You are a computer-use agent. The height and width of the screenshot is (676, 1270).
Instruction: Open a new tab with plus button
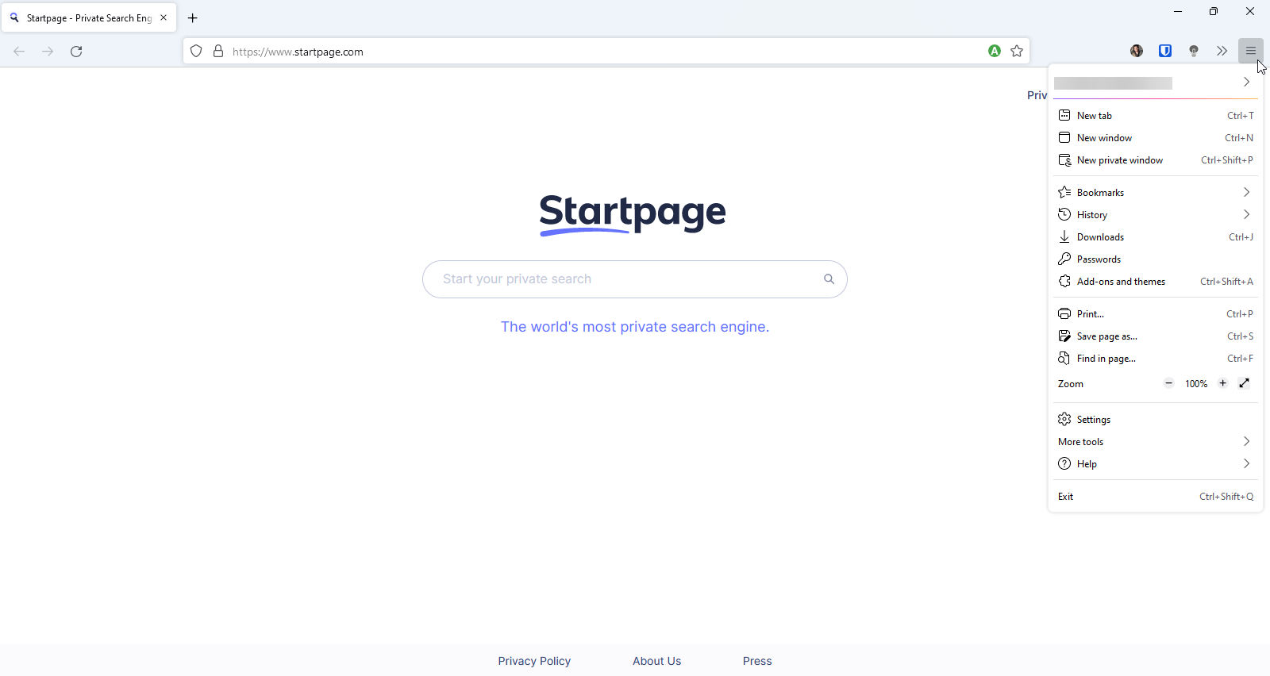click(193, 17)
